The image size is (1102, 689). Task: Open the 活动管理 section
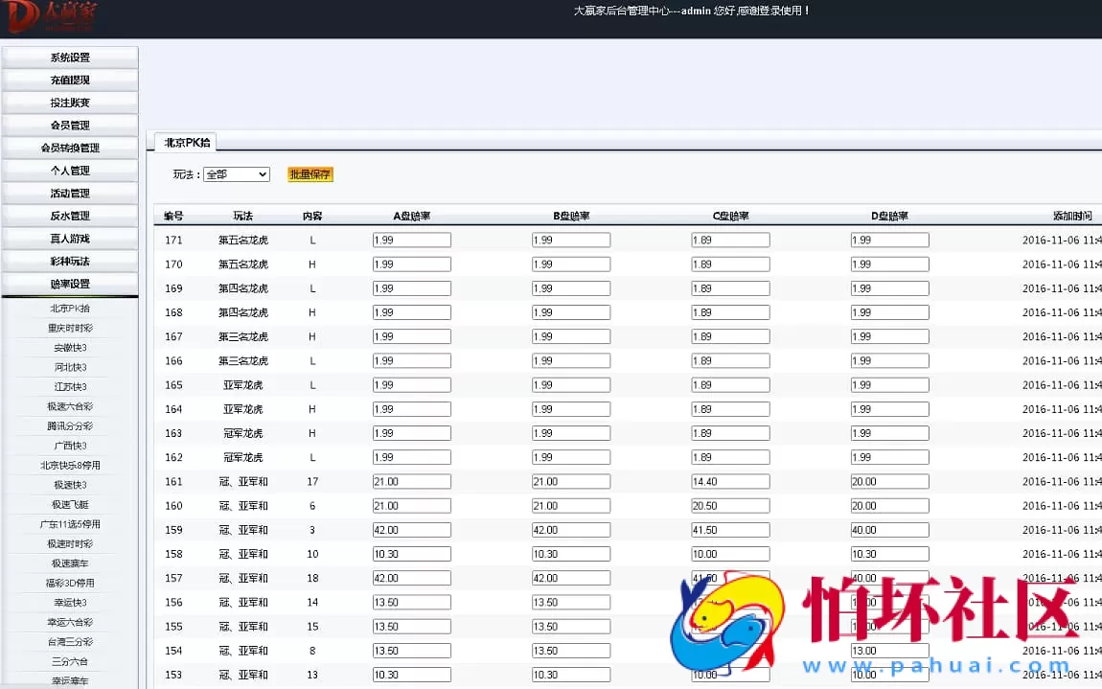[x=69, y=193]
